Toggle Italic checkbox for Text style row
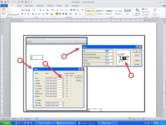166x125 pixels. coord(71,78)
